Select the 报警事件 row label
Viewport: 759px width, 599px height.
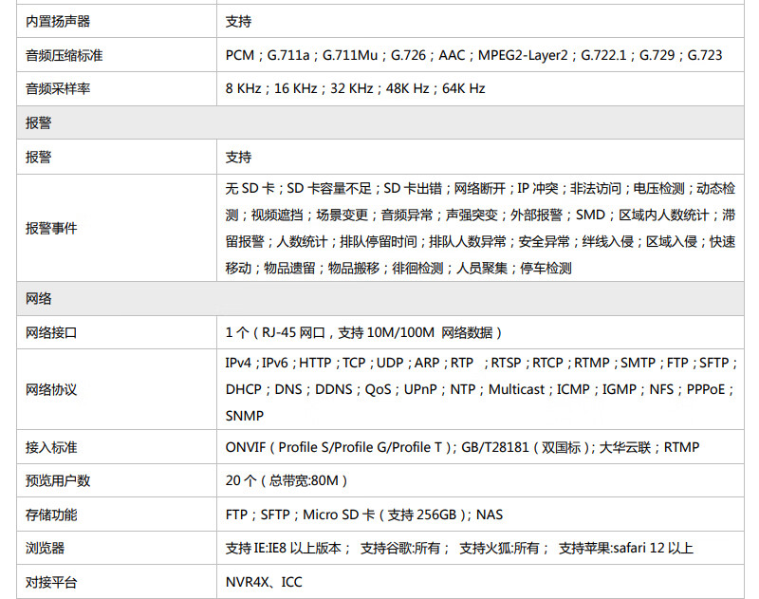[51, 228]
